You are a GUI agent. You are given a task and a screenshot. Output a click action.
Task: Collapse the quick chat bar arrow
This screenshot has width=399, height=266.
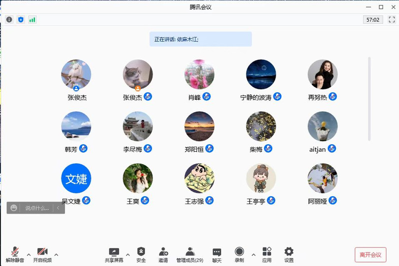click(x=58, y=208)
